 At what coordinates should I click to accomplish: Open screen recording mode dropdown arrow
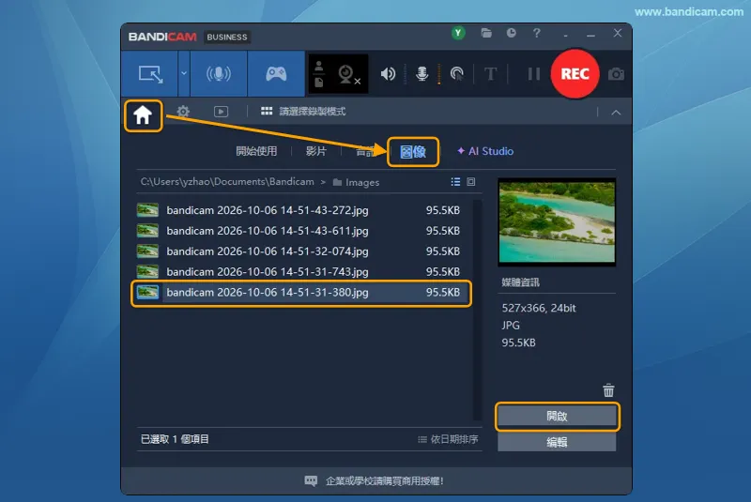184,74
